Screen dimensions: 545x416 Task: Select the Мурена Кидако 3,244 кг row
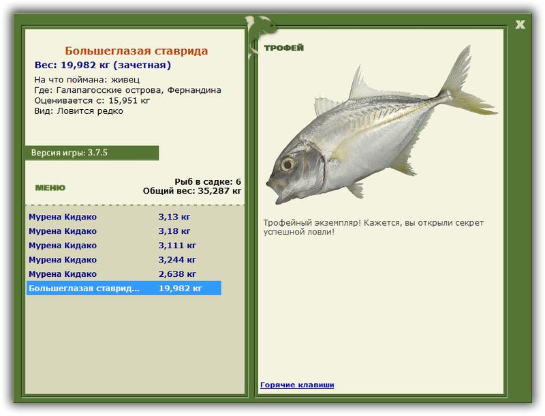124,259
